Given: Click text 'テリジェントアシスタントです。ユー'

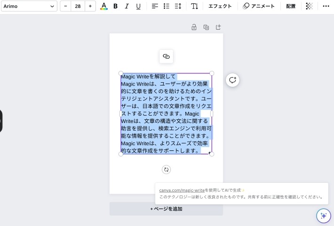Looking at the screenshot, I should (x=166, y=99).
